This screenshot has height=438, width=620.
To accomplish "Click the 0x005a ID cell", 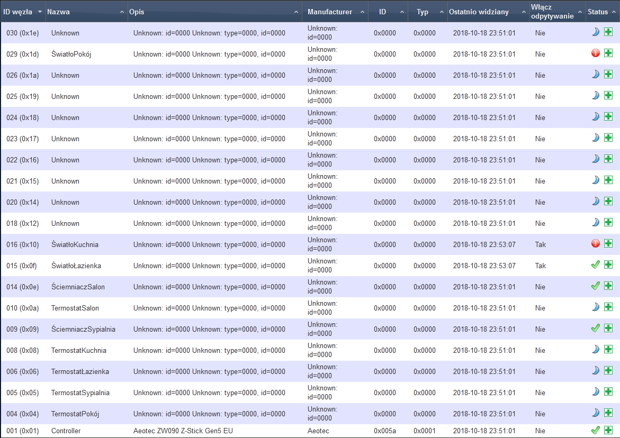I will [x=385, y=431].
